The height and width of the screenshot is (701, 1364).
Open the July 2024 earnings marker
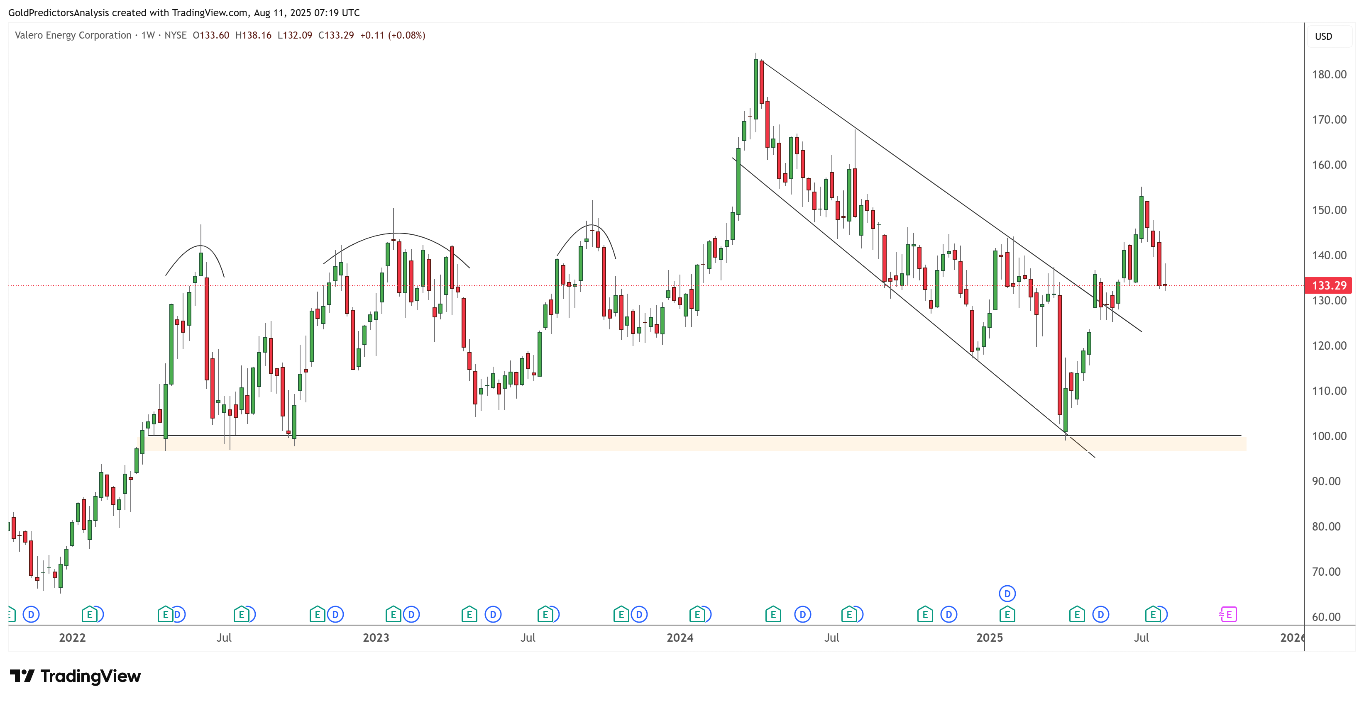(x=849, y=614)
